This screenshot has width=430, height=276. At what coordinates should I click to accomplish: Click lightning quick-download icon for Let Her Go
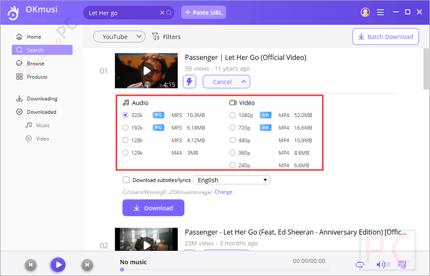pyautogui.click(x=190, y=82)
